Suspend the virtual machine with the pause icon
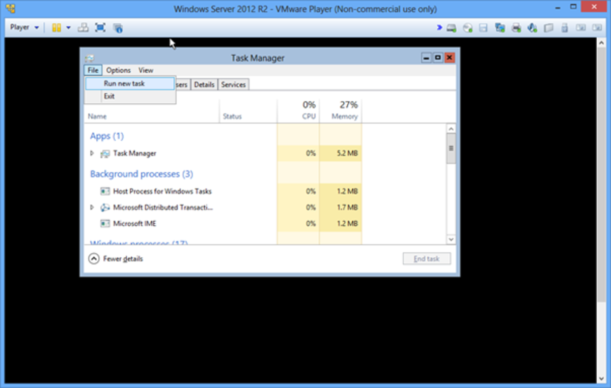Viewport: 611px width, 388px height. pos(56,28)
